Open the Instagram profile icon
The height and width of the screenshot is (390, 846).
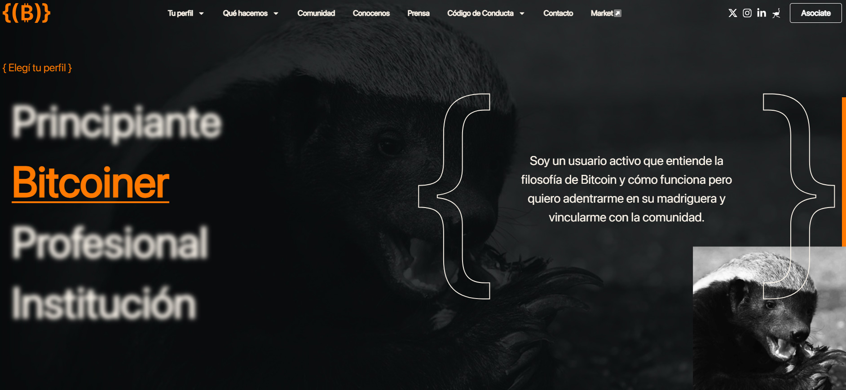coord(747,13)
